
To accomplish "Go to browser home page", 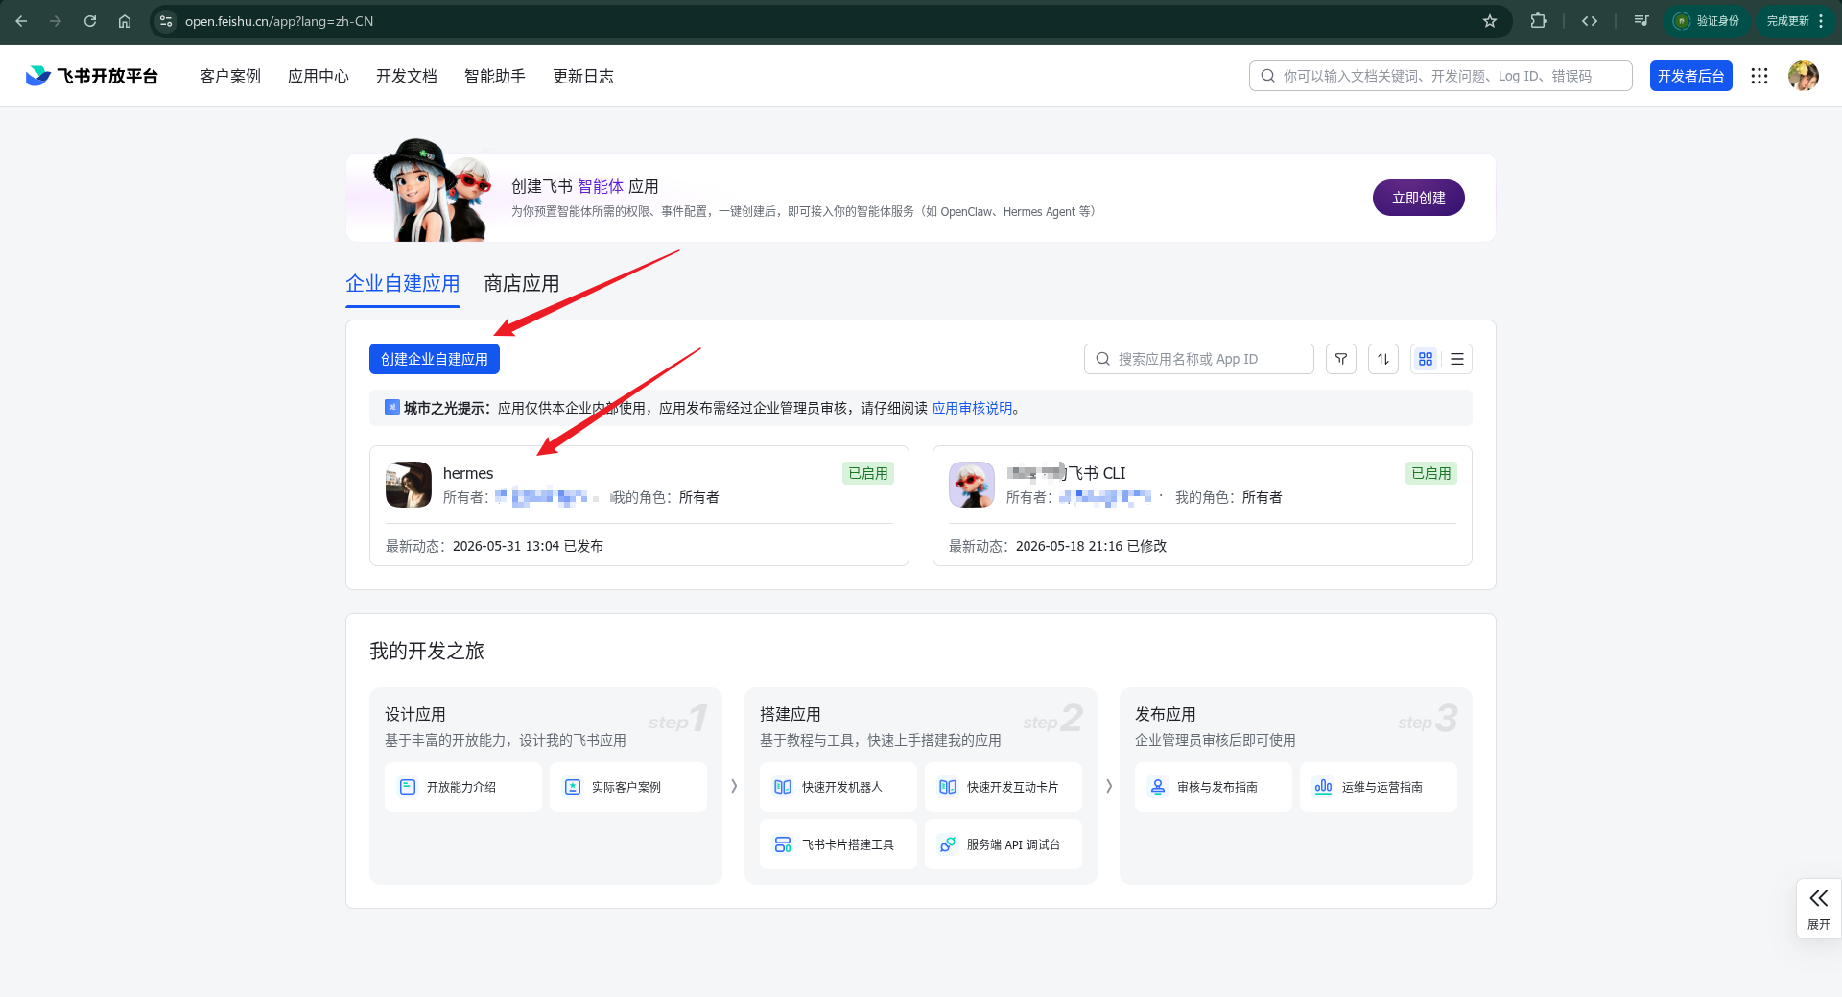I will (x=125, y=21).
